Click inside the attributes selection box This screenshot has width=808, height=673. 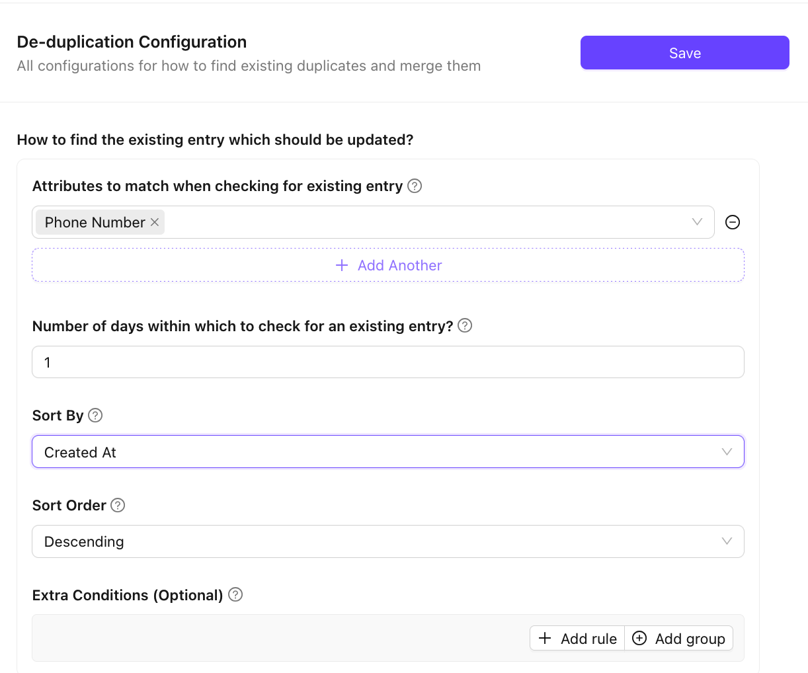(x=423, y=222)
